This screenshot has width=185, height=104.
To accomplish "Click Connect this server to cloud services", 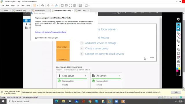I will pyautogui.click(x=105, y=54).
